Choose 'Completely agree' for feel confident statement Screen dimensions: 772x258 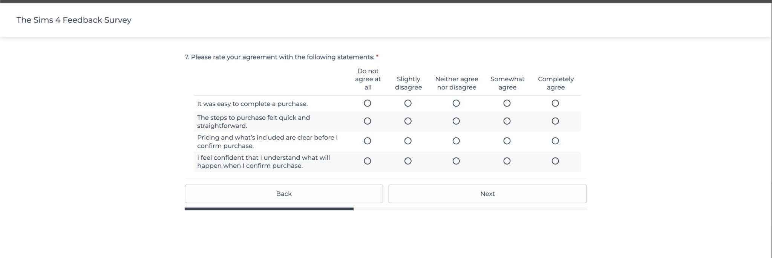coord(555,161)
